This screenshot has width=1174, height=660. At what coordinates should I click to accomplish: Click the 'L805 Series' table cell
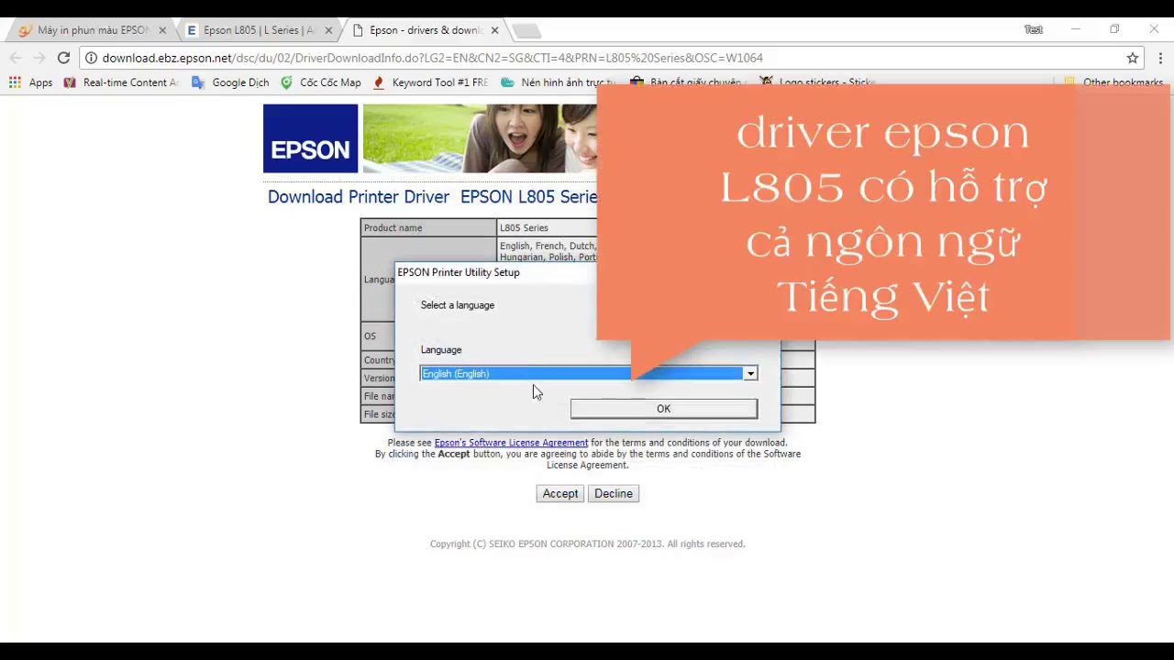tap(547, 227)
